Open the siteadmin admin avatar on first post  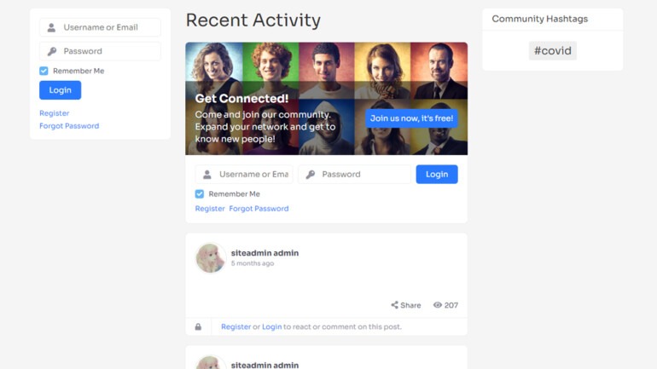click(x=211, y=257)
